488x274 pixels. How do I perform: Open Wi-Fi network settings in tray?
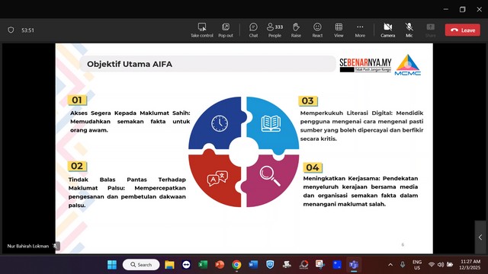coord(432,265)
